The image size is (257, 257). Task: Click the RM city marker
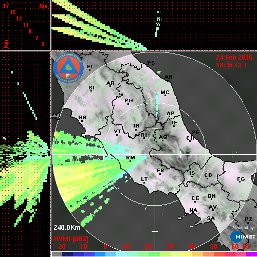(x=131, y=161)
